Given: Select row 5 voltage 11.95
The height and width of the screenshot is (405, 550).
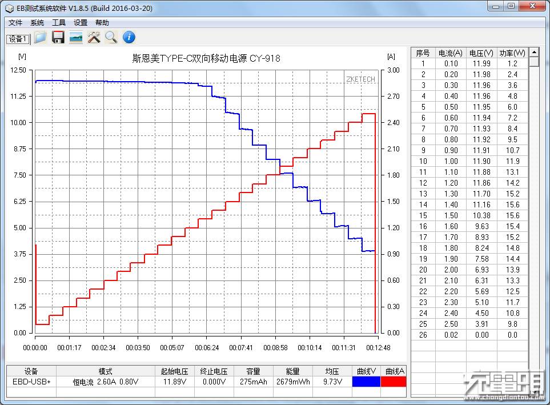Looking at the screenshot, I should [x=481, y=107].
